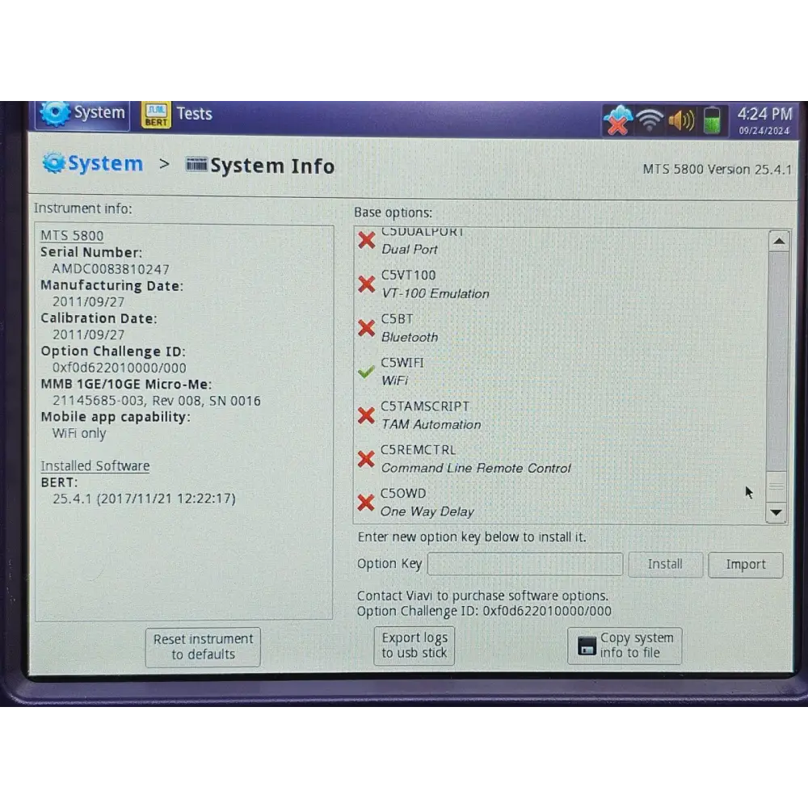808x808 pixels.
Task: Check the battery level icon
Action: click(x=712, y=120)
